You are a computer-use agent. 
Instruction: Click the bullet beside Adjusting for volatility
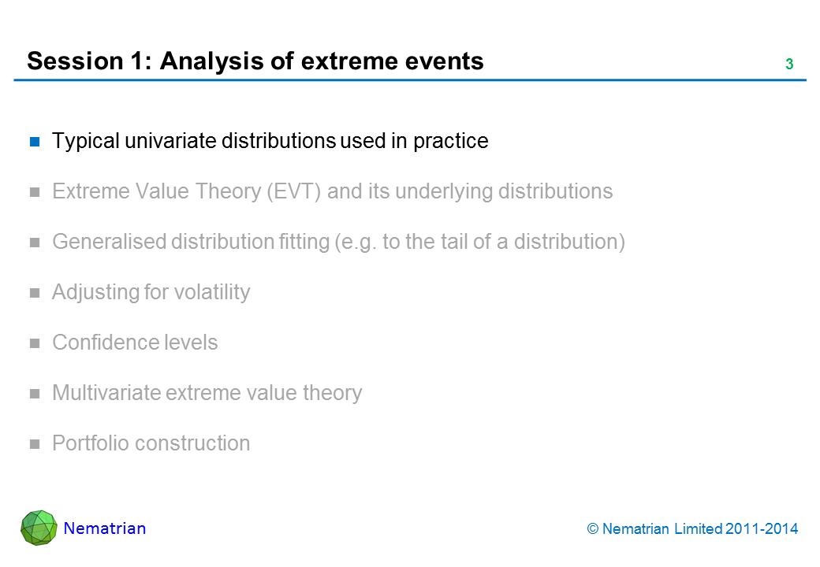point(35,293)
